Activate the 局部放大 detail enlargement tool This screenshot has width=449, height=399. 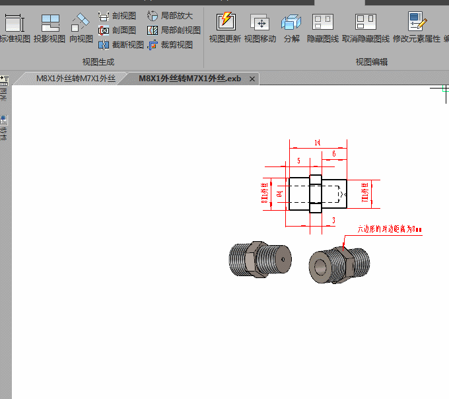(x=170, y=16)
